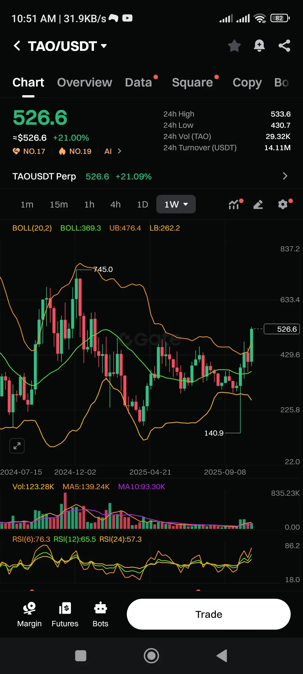The width and height of the screenshot is (303, 674).
Task: Tap the Wi-Fi icon in status bar
Action: click(260, 18)
